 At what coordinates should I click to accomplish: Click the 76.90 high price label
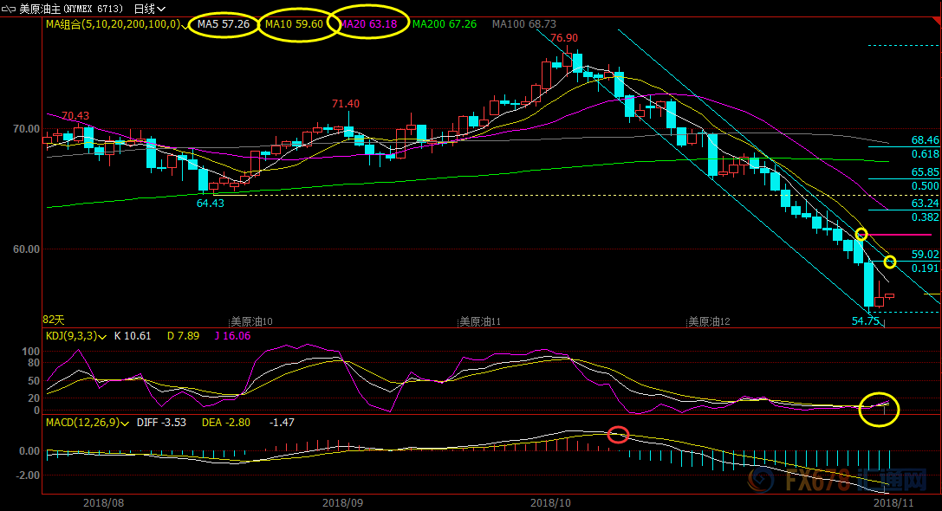563,38
